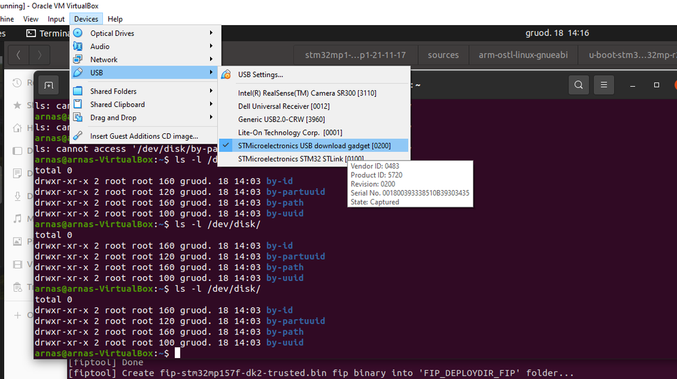Go forward in the file manager
This screenshot has width=677, height=379.
[x=39, y=55]
